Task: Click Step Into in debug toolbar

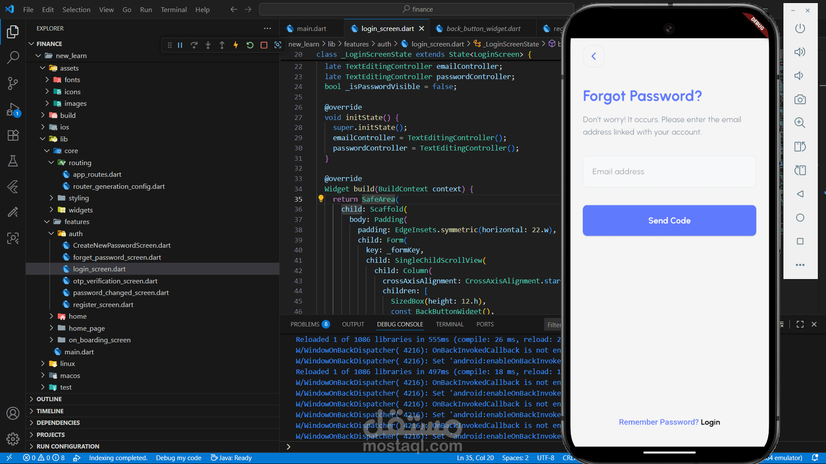Action: [208, 45]
